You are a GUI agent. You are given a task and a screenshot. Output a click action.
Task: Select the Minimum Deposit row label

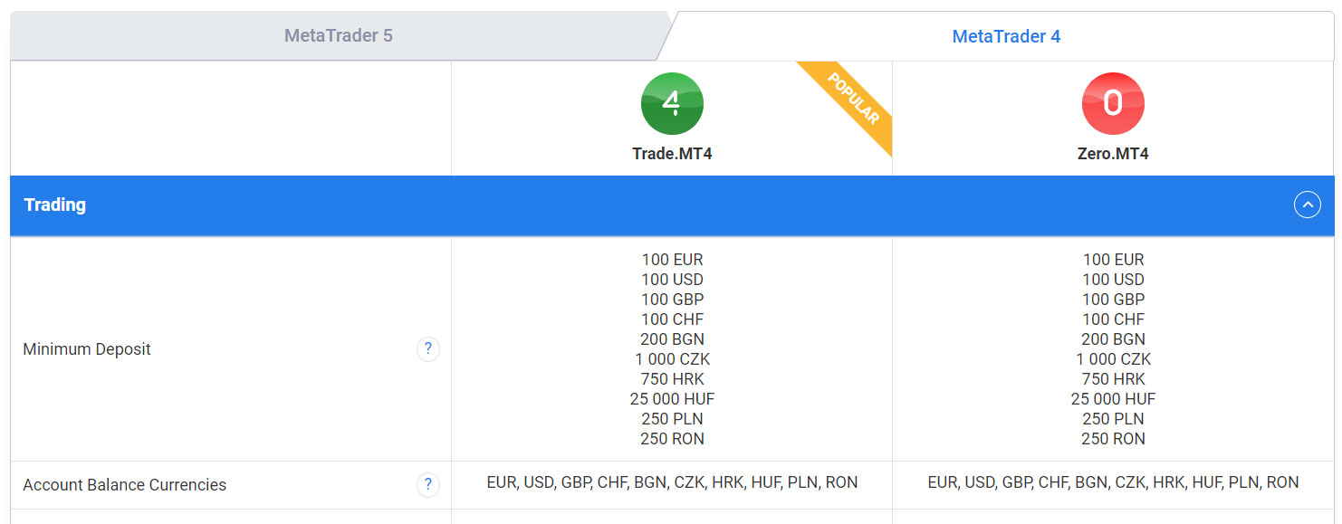[87, 349]
